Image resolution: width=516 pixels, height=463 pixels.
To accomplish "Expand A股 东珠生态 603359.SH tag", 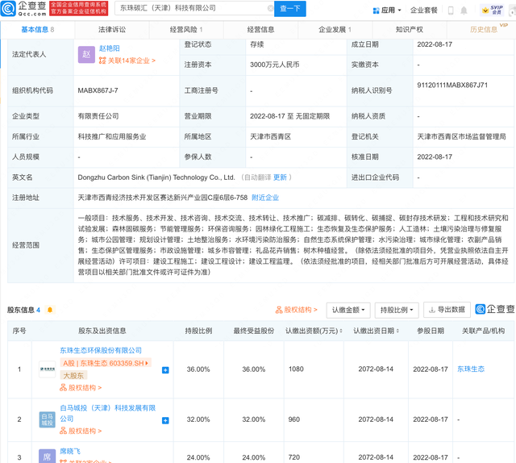I will 106,363.
